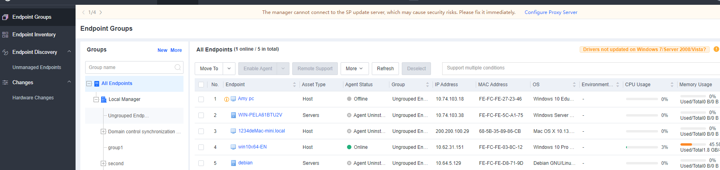Open the Move To dropdown arrow

pyautogui.click(x=229, y=69)
